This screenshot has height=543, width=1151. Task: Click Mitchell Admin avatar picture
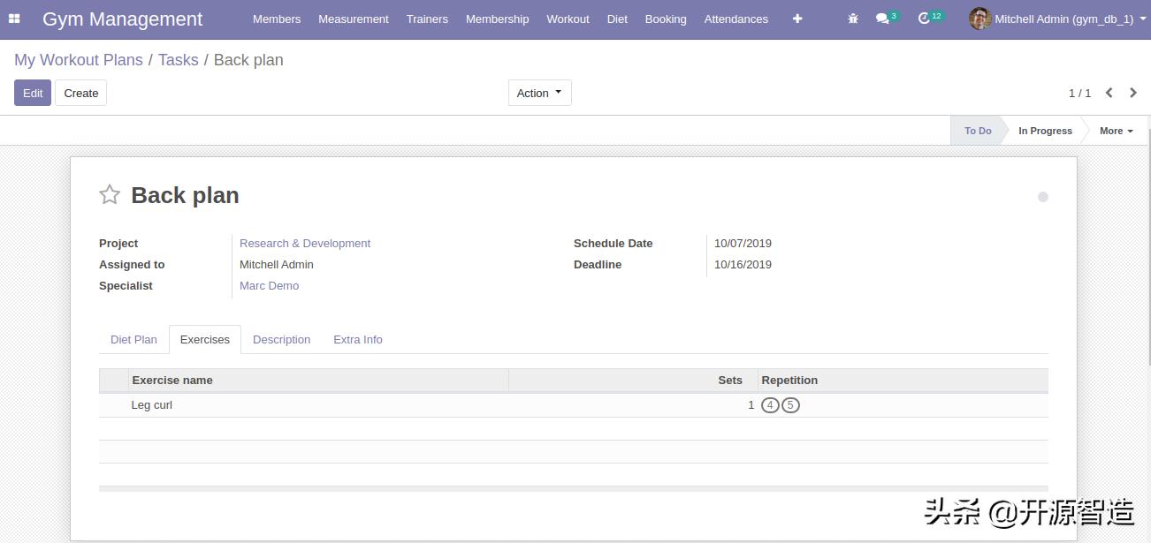click(979, 19)
